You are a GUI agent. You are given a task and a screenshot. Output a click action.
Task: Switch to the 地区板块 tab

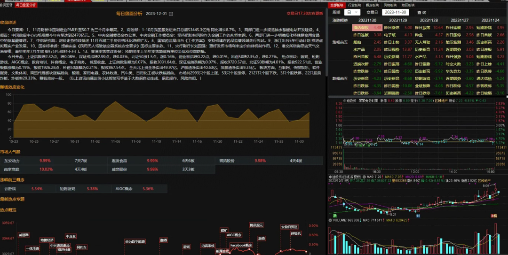click(408, 5)
